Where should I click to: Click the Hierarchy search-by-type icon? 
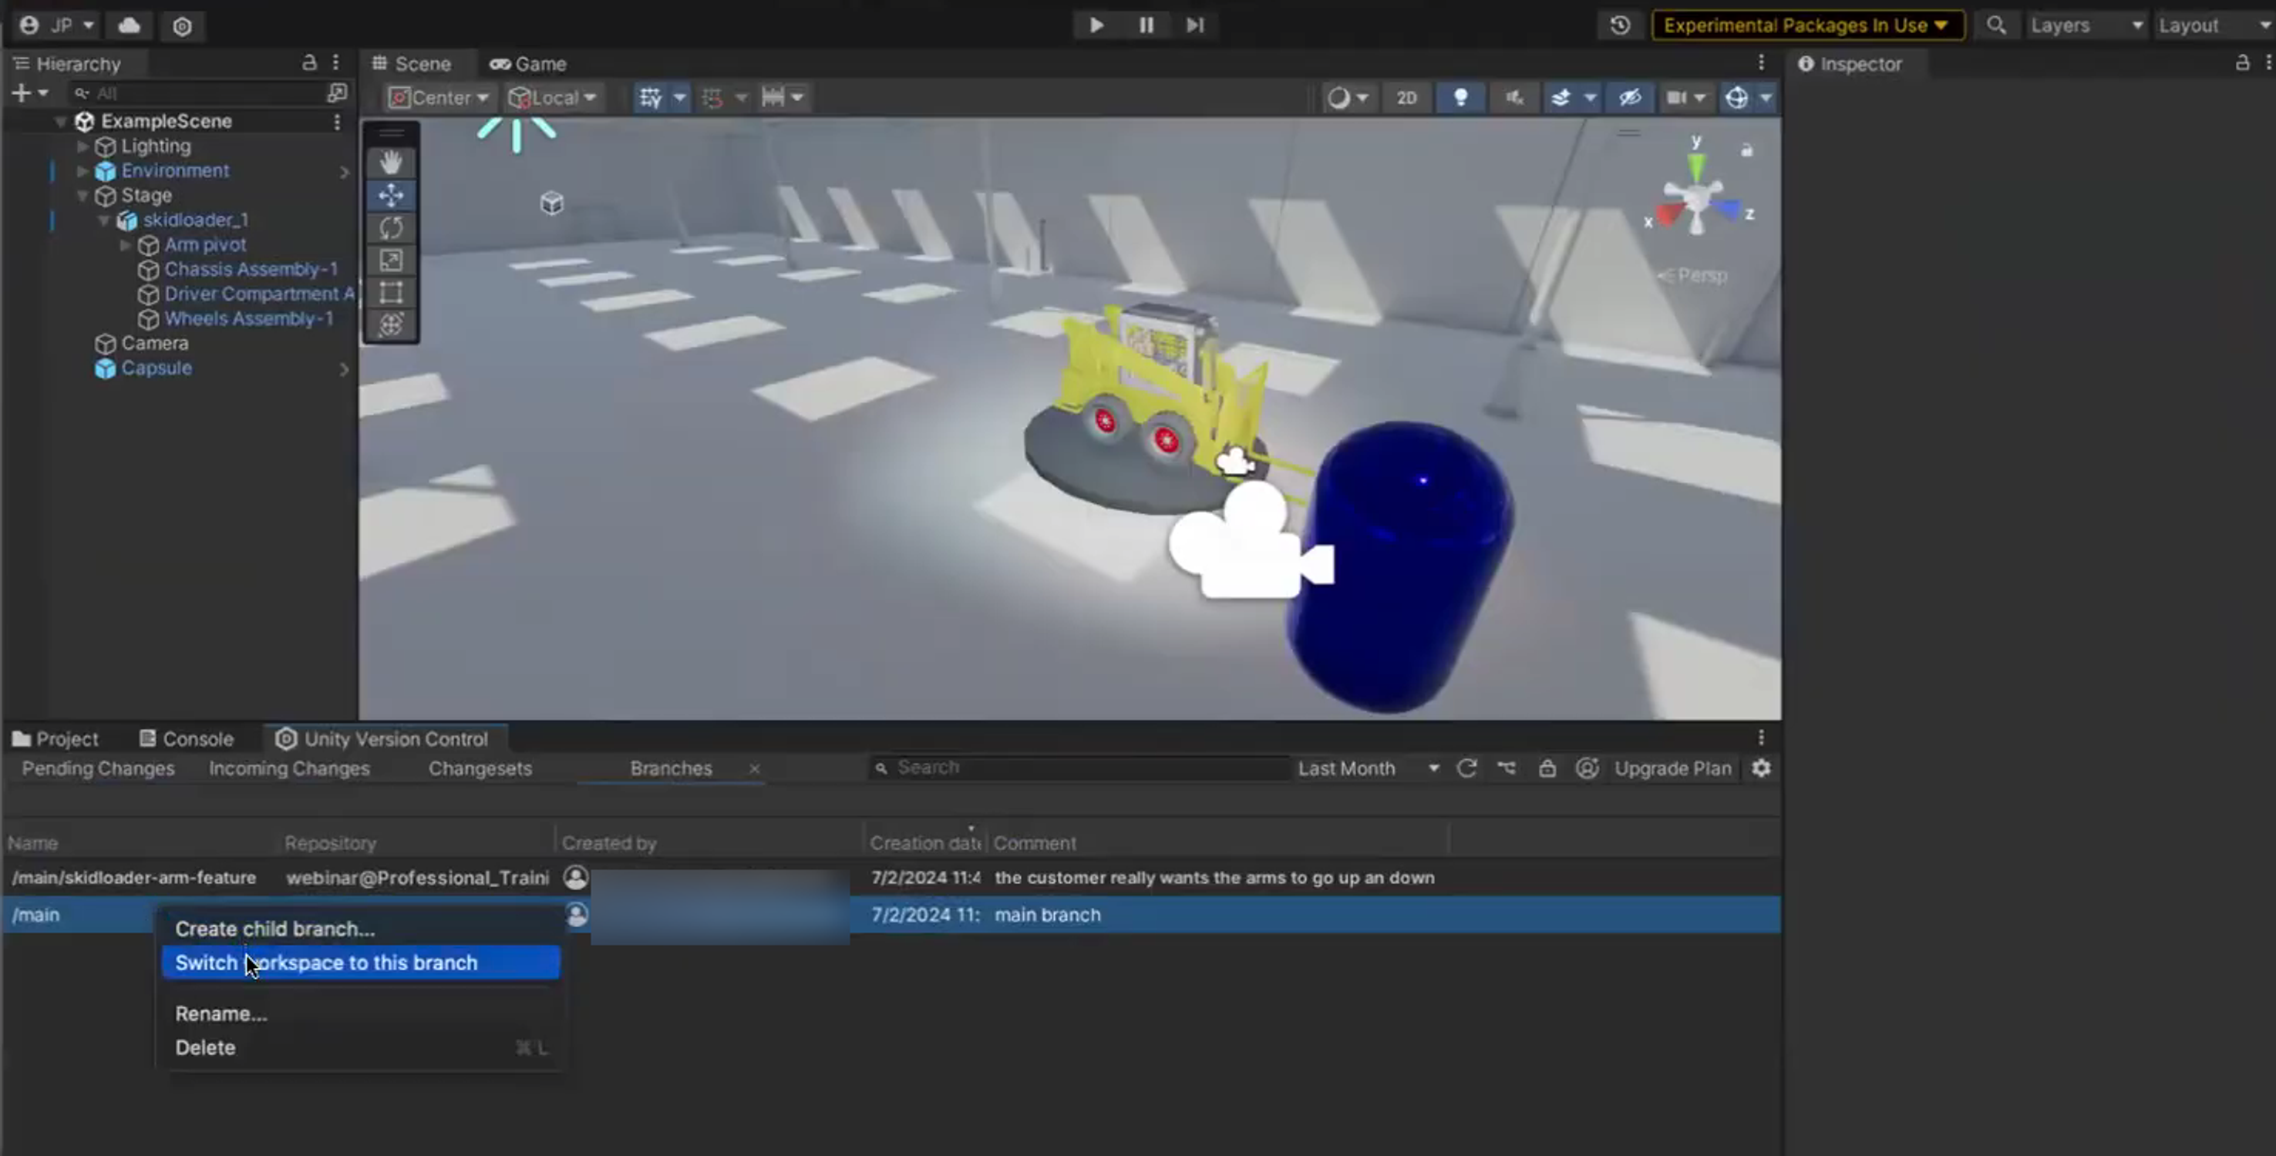click(337, 92)
